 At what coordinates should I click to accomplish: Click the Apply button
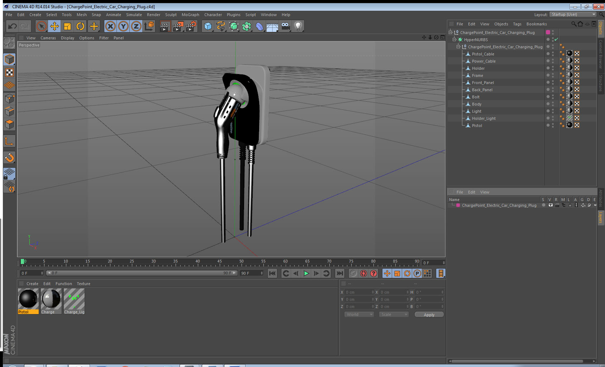point(429,315)
